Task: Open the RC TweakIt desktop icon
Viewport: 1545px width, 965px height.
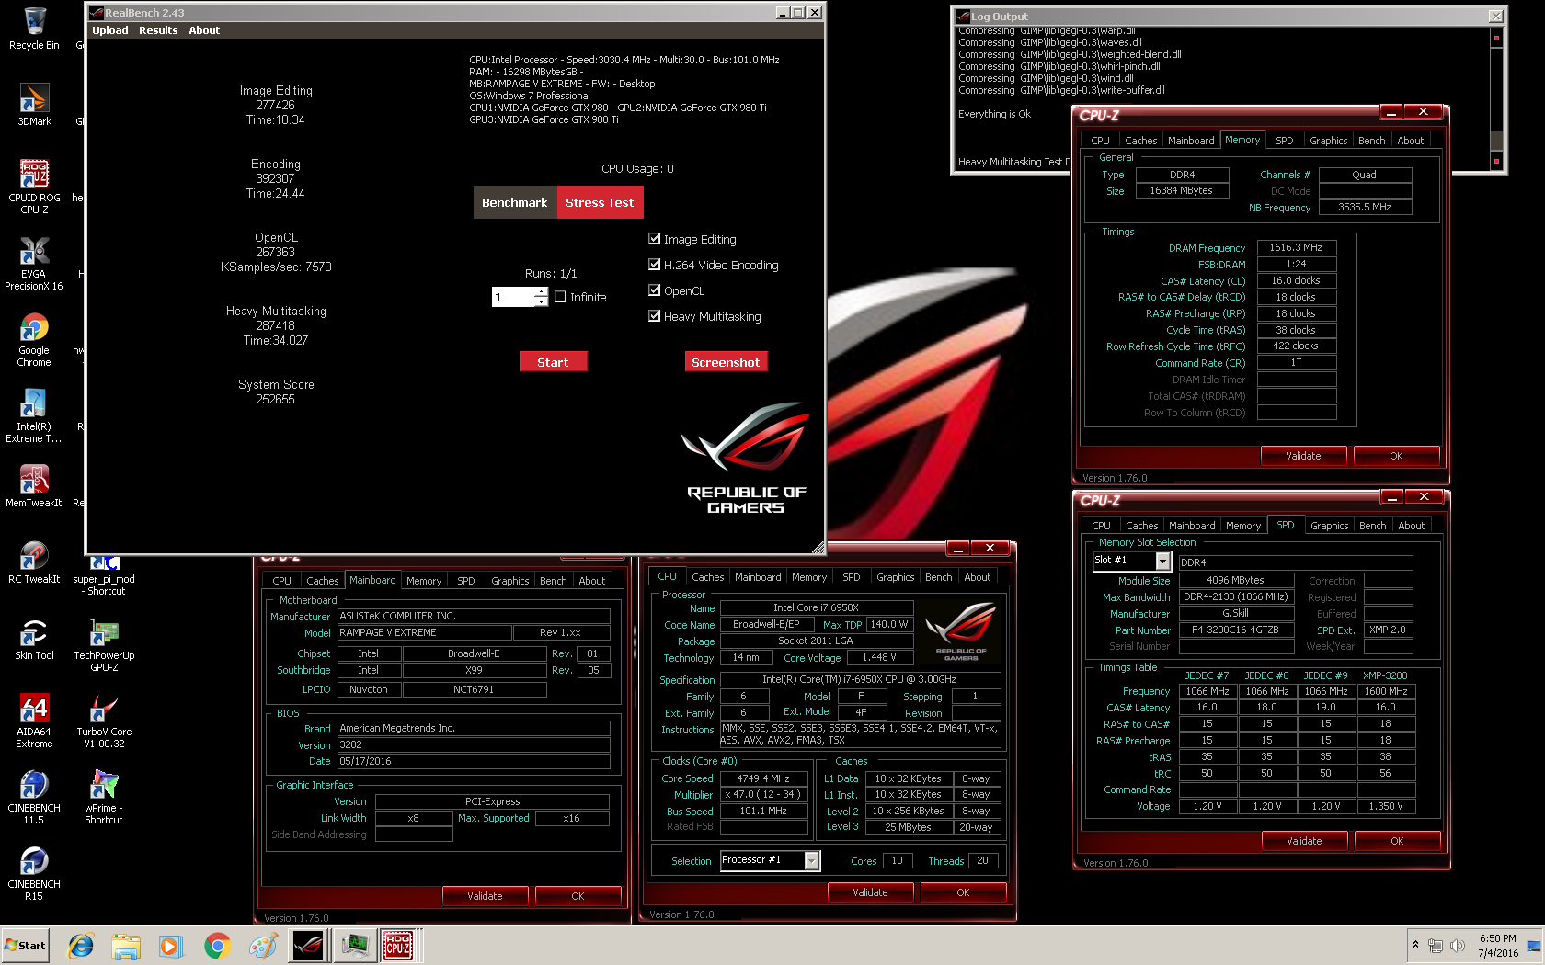Action: pos(34,562)
